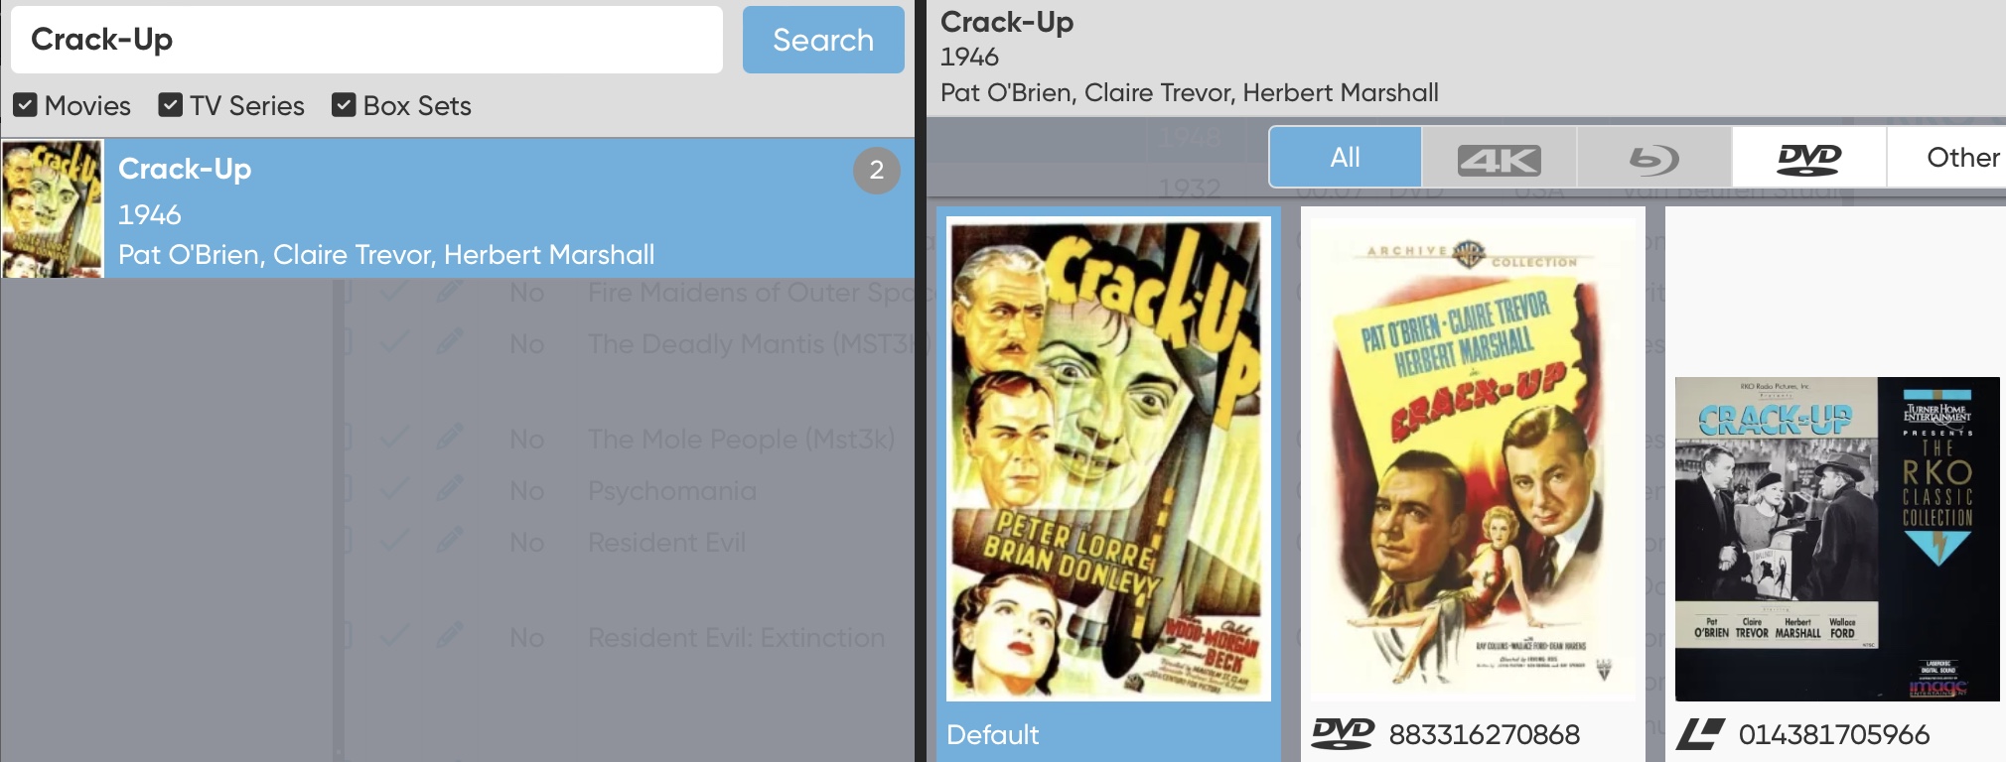This screenshot has height=762, width=2006.
Task: Toggle the TV Series checkbox
Action: pyautogui.click(x=171, y=105)
